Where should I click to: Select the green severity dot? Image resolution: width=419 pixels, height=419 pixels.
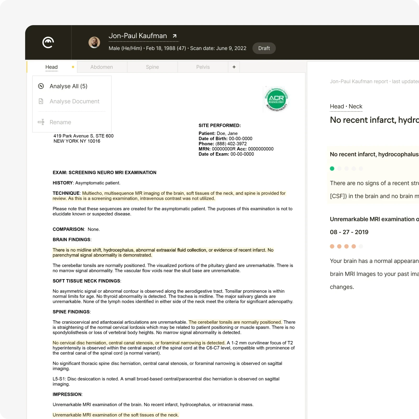click(x=332, y=169)
